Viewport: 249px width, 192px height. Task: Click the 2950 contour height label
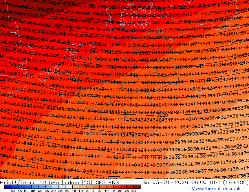click(160, 10)
